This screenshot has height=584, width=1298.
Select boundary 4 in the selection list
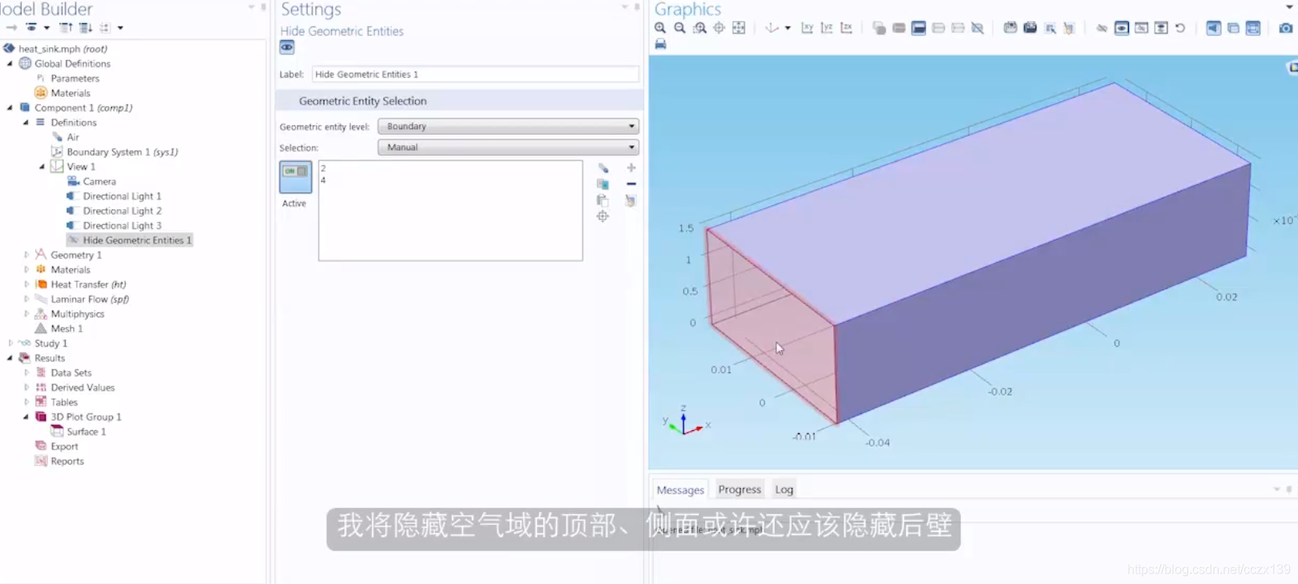(x=323, y=180)
